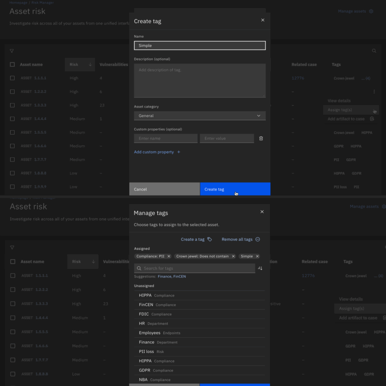Check ASSET 1.2.2.2 row behind the Manage tags dialog
Screen dimensions: 386x386
coord(13,289)
